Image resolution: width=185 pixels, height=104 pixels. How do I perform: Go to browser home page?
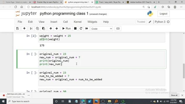(x=22, y=7)
